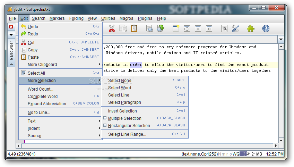Click the New View toolbar icon
The width and height of the screenshot is (294, 167).
[176, 28]
